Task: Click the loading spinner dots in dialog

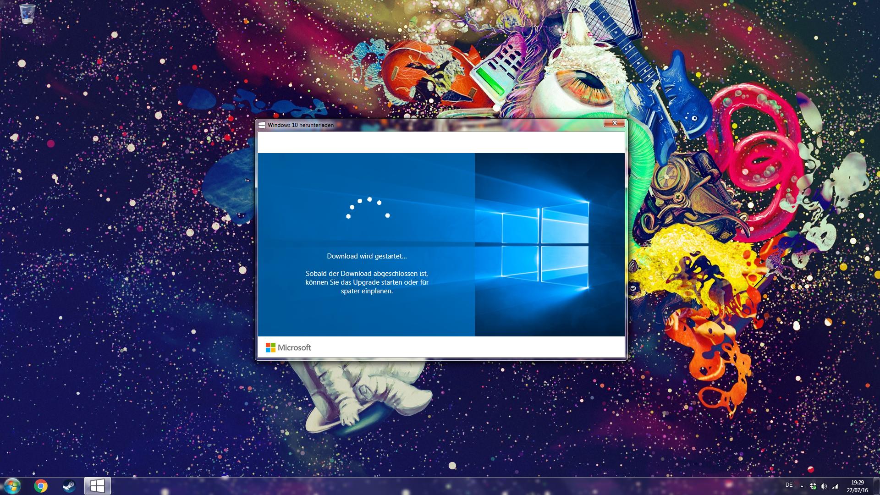Action: click(368, 208)
